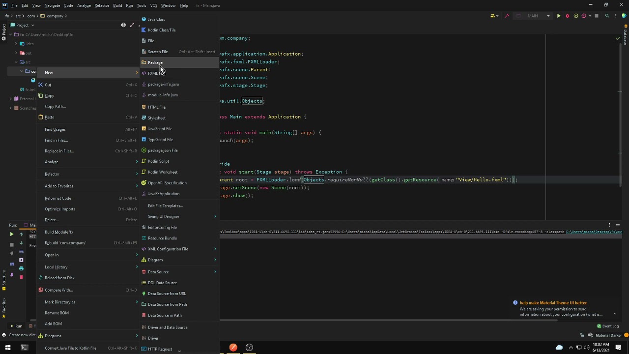This screenshot has width=629, height=354.
Task: Run with coverage icon in the toolbar
Action: 575,16
